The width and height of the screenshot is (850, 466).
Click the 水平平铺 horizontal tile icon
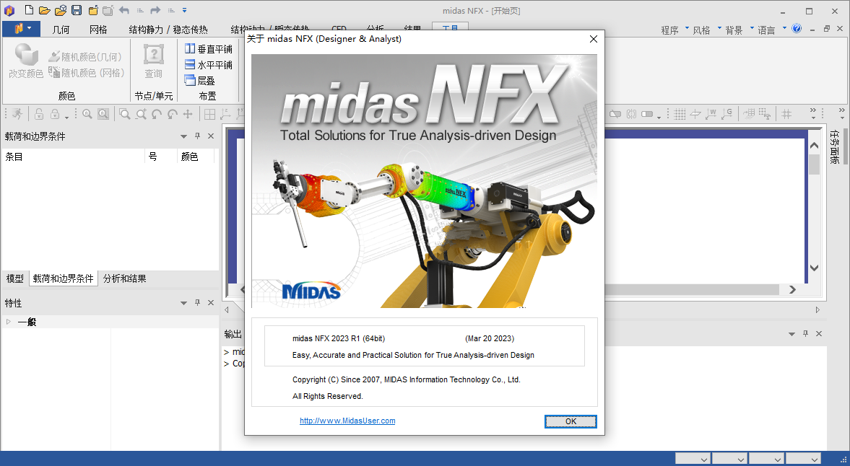(190, 65)
